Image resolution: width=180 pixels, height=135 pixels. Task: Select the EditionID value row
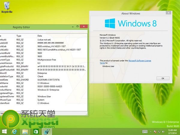click(43, 73)
